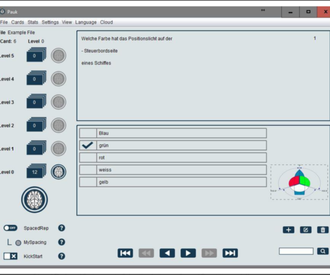This screenshot has height=275, width=330.
Task: Delete the current card with trash icon
Action: coord(323,230)
